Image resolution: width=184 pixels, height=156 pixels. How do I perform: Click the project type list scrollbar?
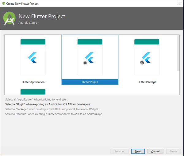[x=178, y=53]
